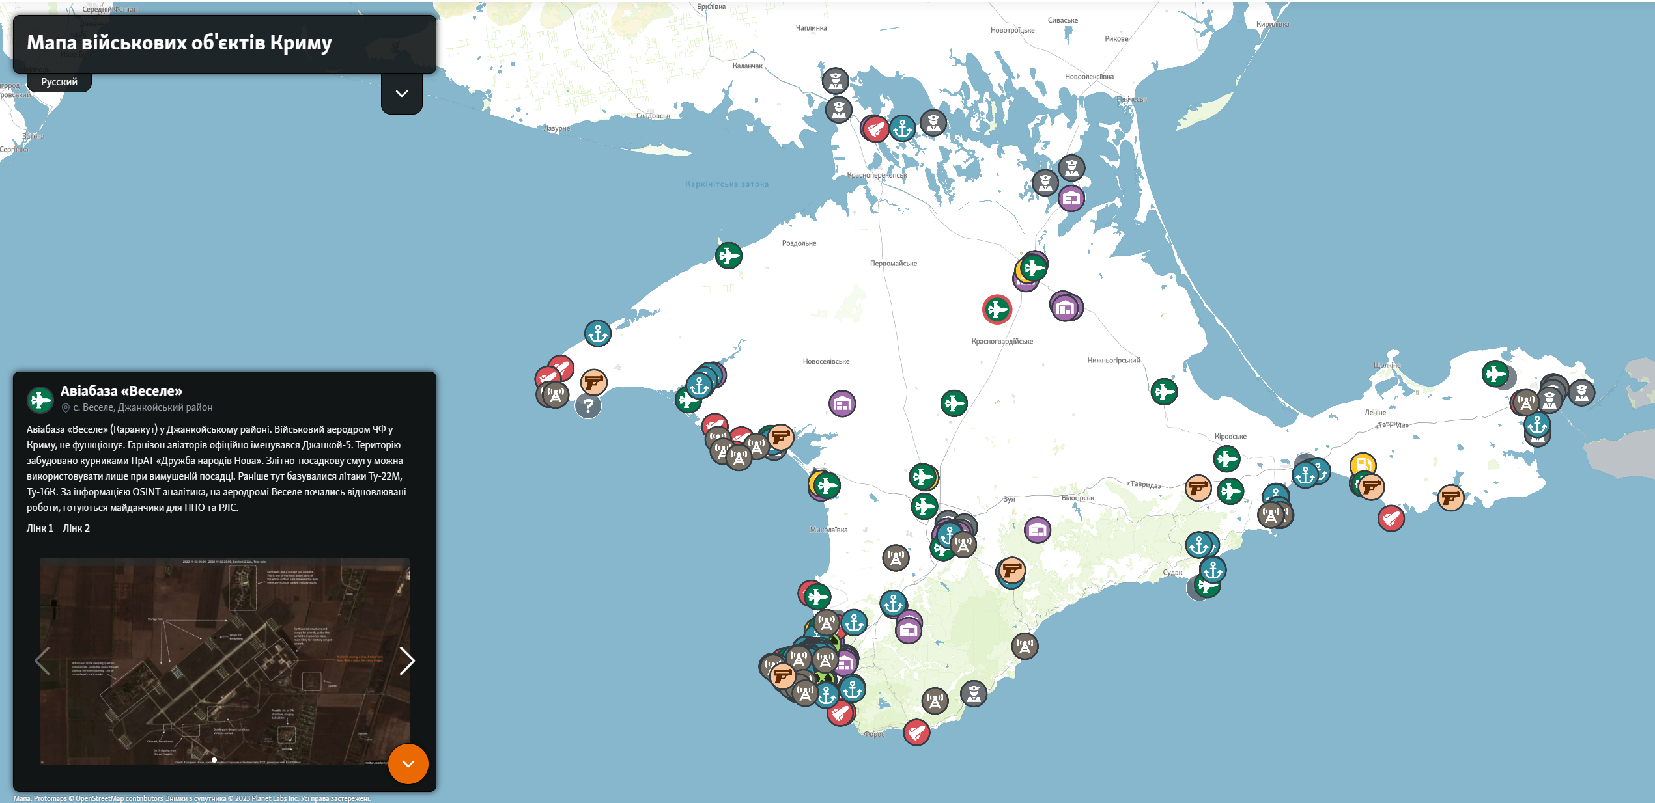Screen dimensions: 1655x803
Task: Click the Красногвардійське town label
Action: click(1002, 342)
